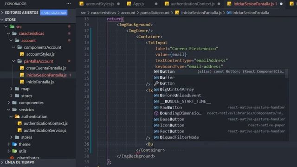Select the Button autocomplete suggestion

click(220, 71)
